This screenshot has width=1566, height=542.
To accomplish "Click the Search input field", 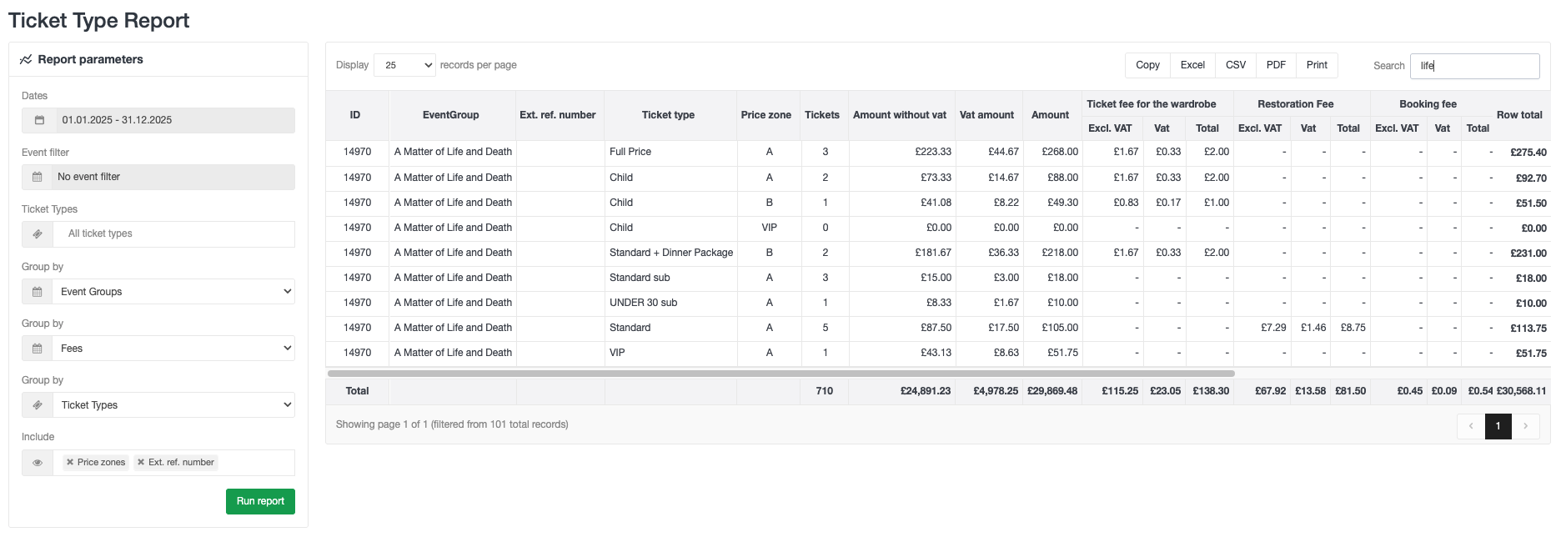I will coord(1474,66).
